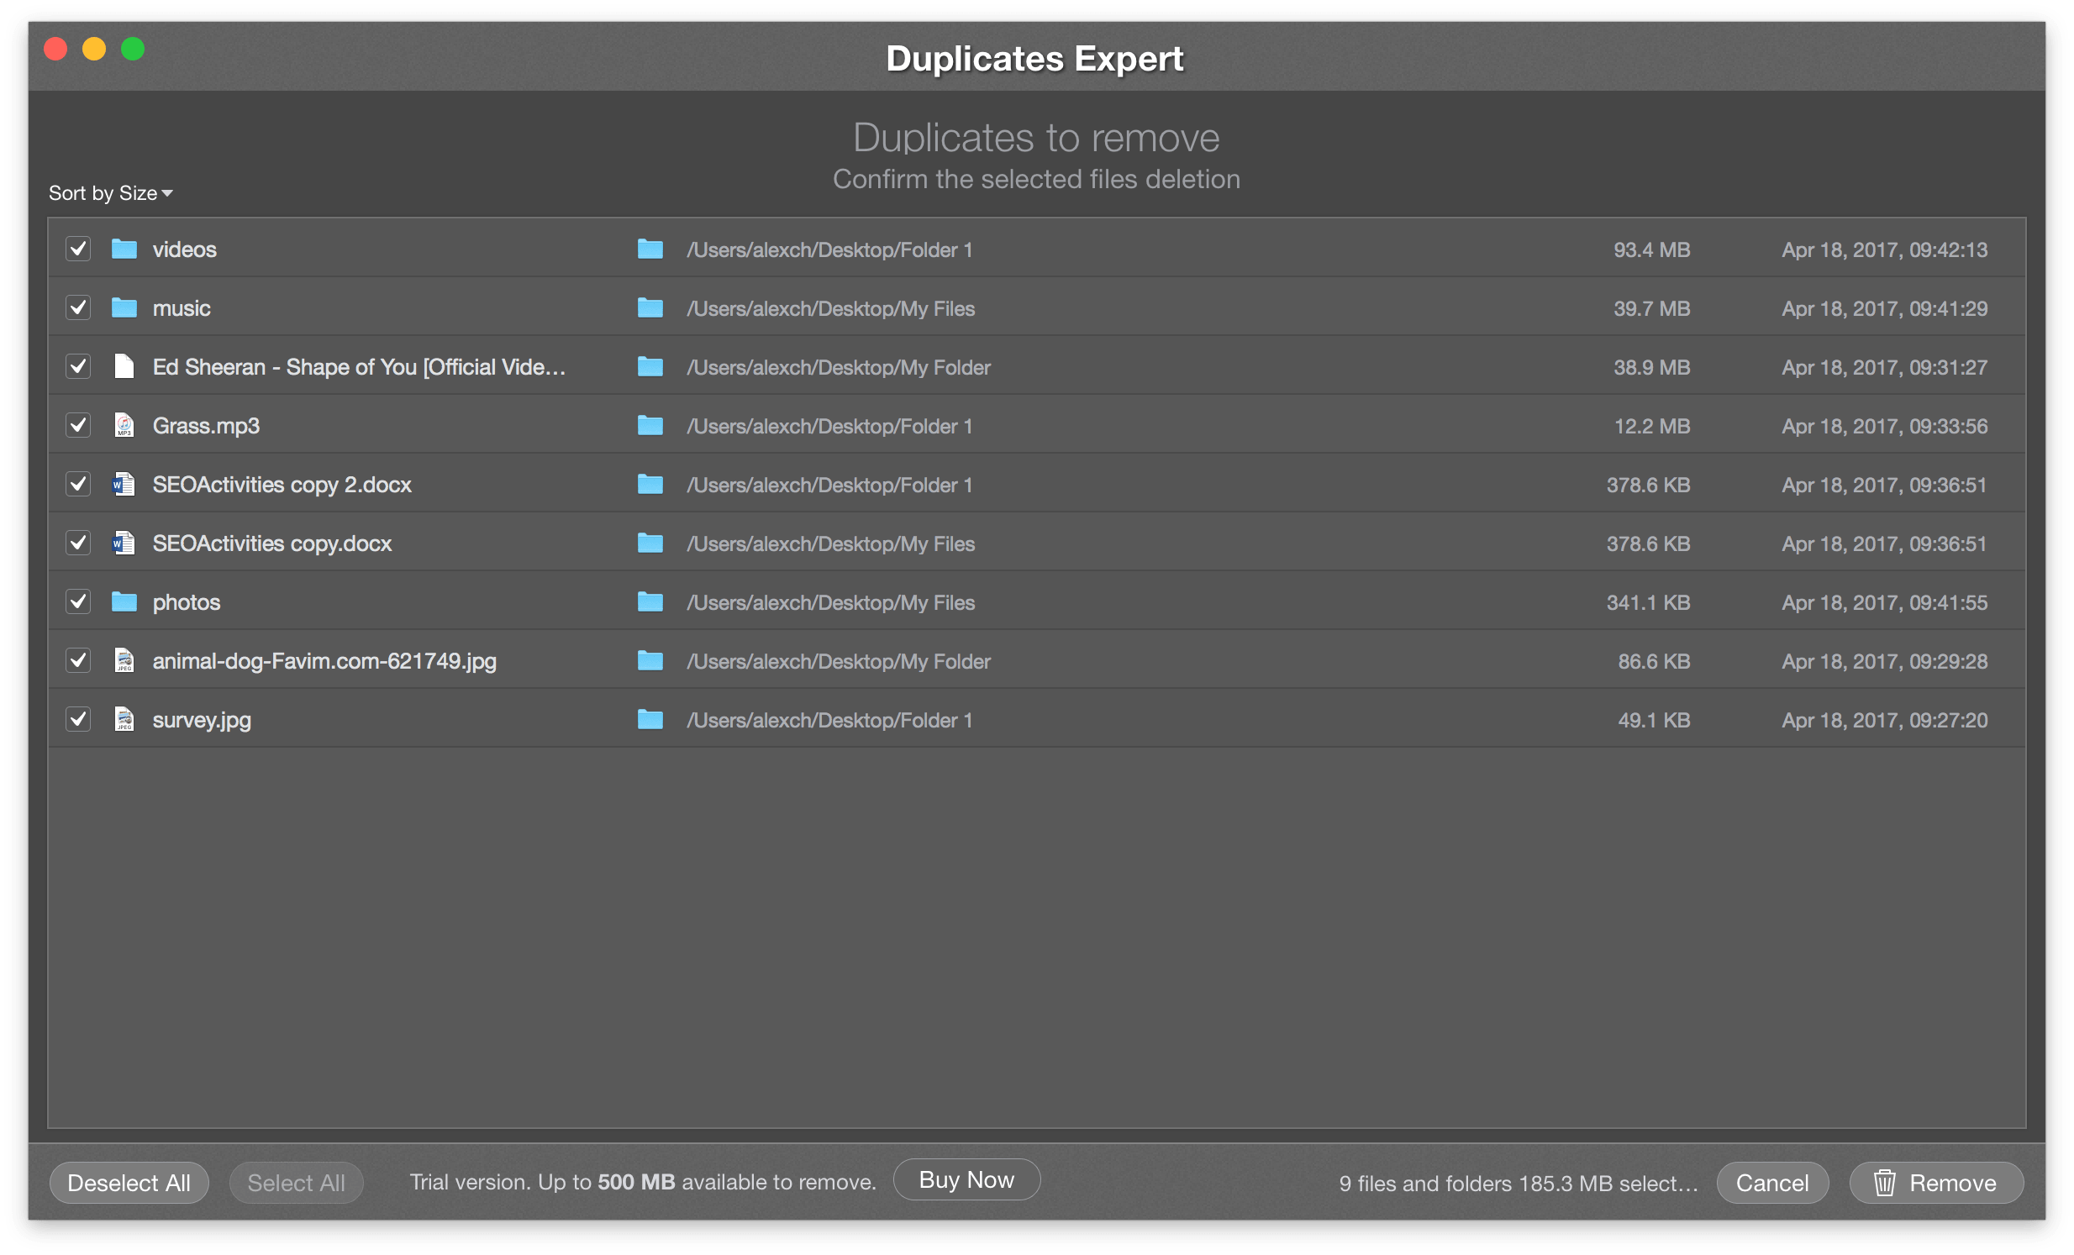Click the Word icon for SEOActivities copy 2.docx
The height and width of the screenshot is (1255, 2074).
coord(124,485)
